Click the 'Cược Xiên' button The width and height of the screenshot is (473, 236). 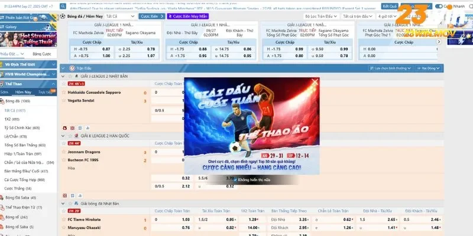pyautogui.click(x=150, y=17)
